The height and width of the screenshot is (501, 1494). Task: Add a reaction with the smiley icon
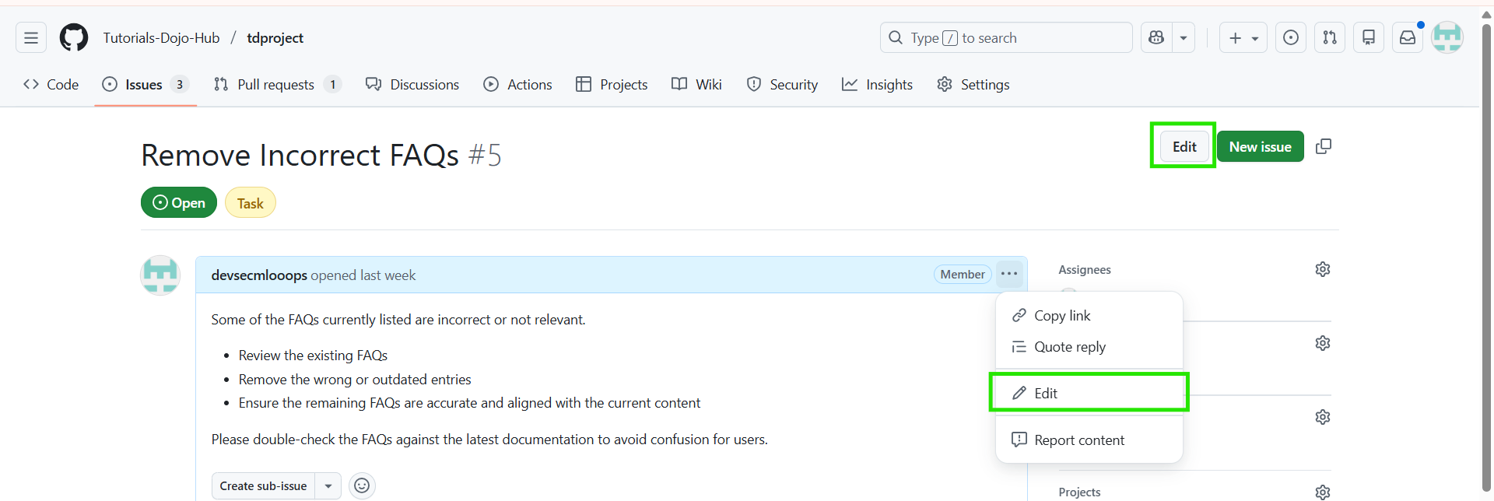[362, 485]
